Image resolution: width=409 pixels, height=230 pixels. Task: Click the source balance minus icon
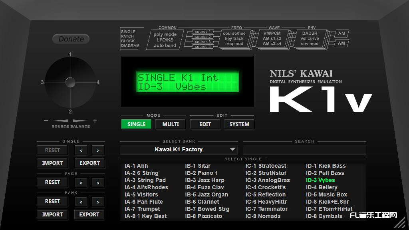click(x=46, y=121)
